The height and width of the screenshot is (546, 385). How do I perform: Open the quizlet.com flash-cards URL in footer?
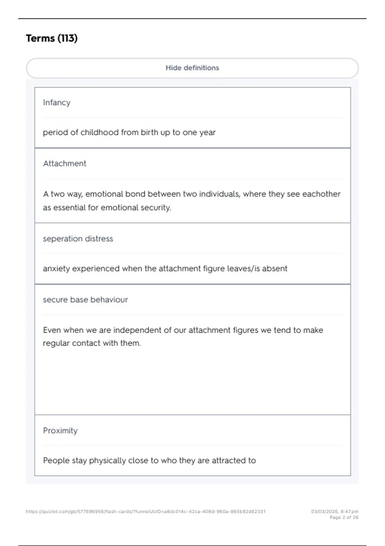[146, 512]
